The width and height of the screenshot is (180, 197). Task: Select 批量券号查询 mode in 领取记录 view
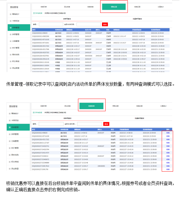139,19
